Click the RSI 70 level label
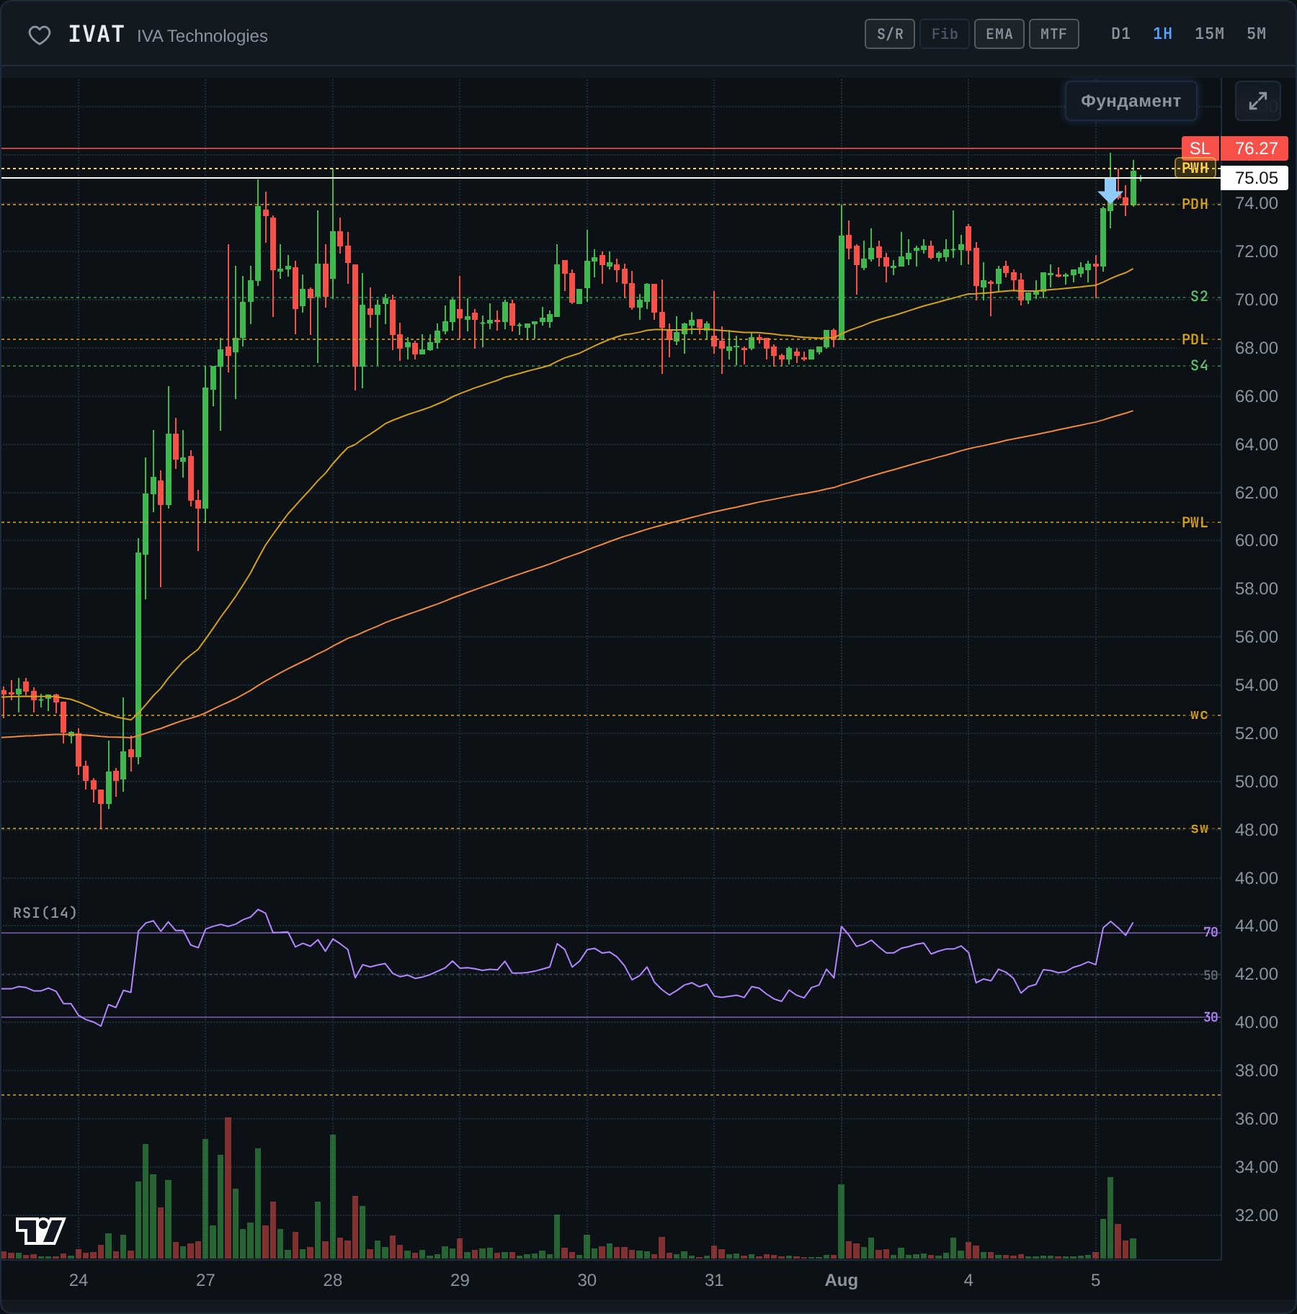This screenshot has height=1314, width=1297. (1211, 932)
